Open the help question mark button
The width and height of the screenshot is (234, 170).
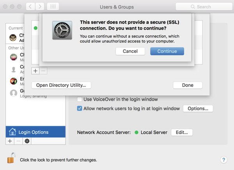point(223,160)
